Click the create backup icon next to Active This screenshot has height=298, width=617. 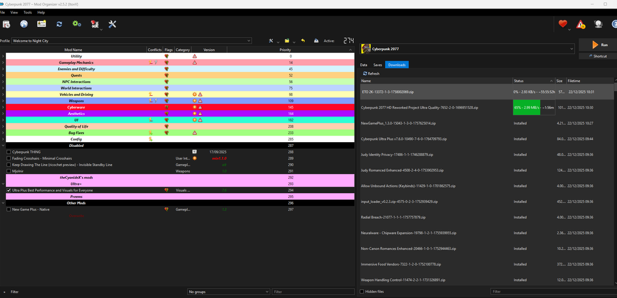pos(316,40)
